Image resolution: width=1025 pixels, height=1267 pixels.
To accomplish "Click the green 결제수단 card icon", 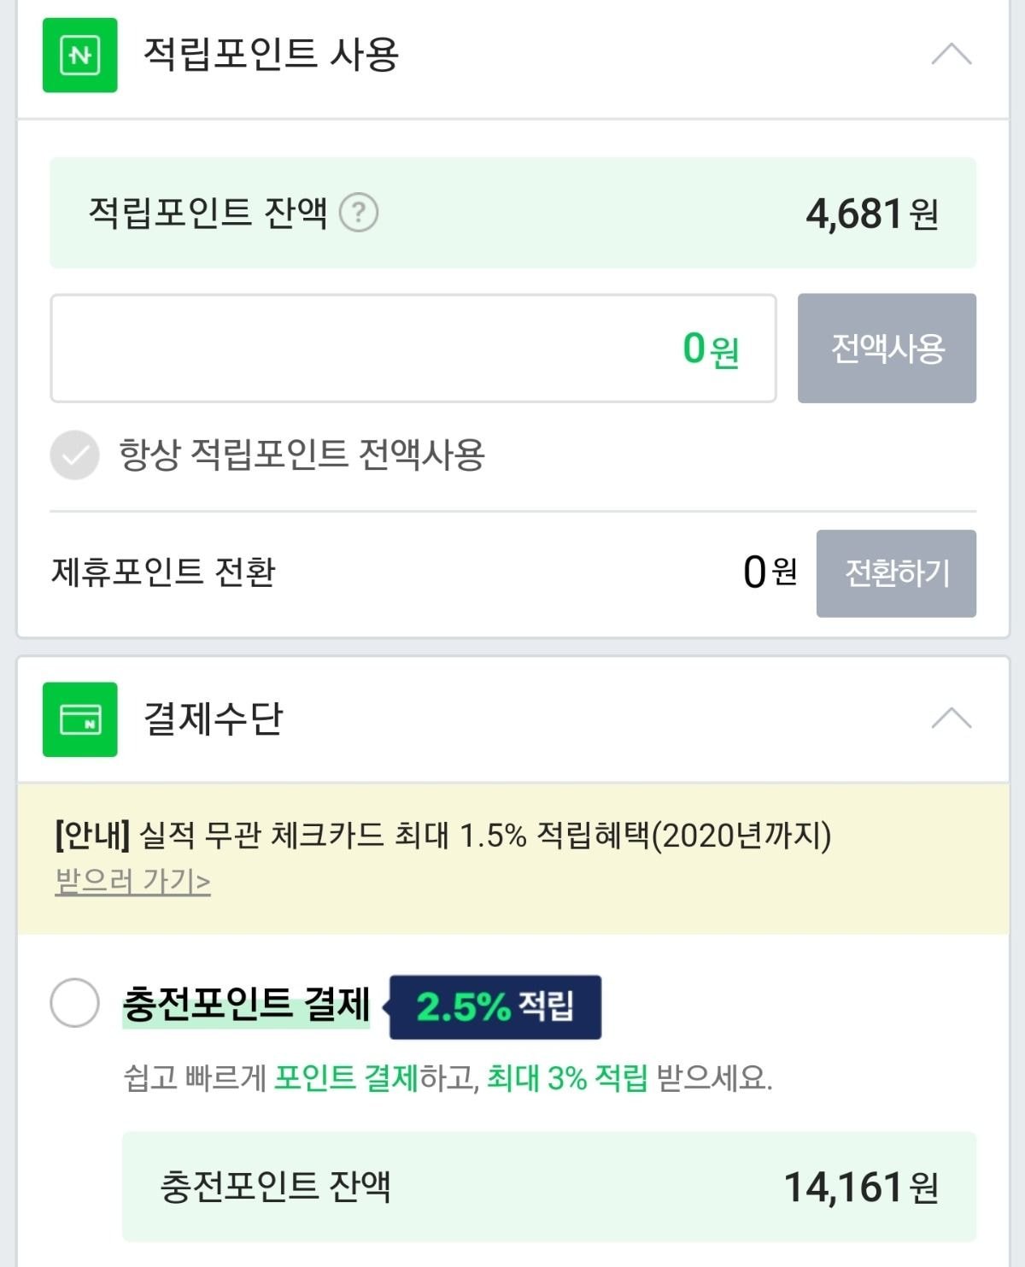I will pos(79,719).
